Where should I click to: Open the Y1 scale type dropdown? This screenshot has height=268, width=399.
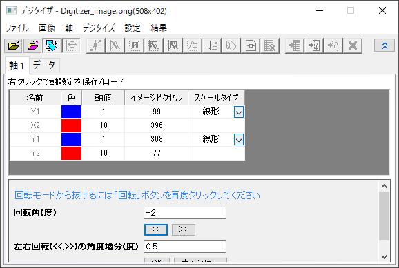click(x=239, y=140)
